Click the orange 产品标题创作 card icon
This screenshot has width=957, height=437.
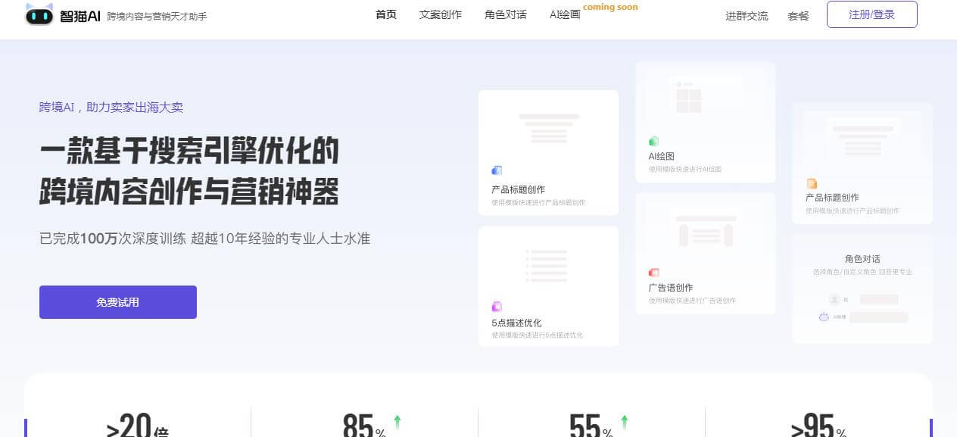[812, 183]
